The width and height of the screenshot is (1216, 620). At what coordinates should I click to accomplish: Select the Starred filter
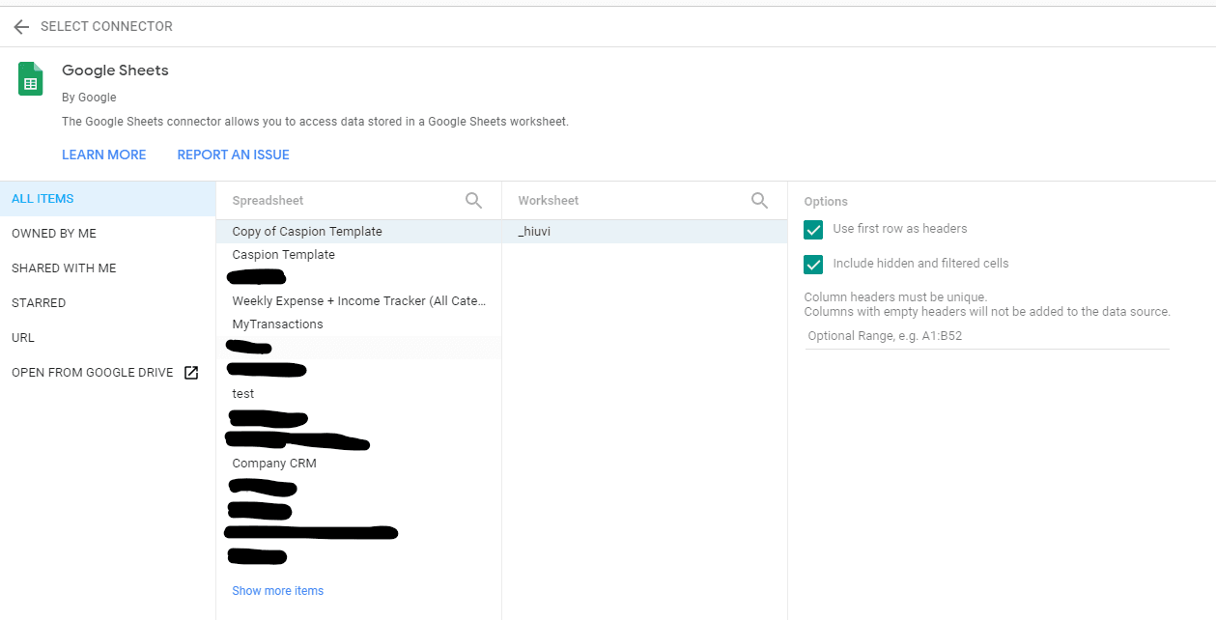(x=107, y=303)
